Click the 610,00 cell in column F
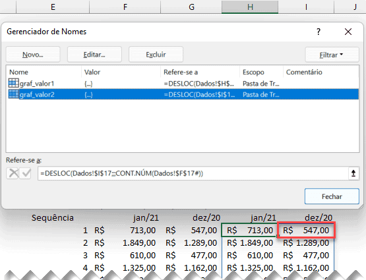The width and height of the screenshot is (366, 280). (x=125, y=255)
